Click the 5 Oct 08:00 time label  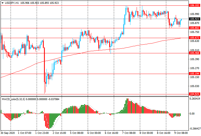pyautogui.click(x=77, y=133)
